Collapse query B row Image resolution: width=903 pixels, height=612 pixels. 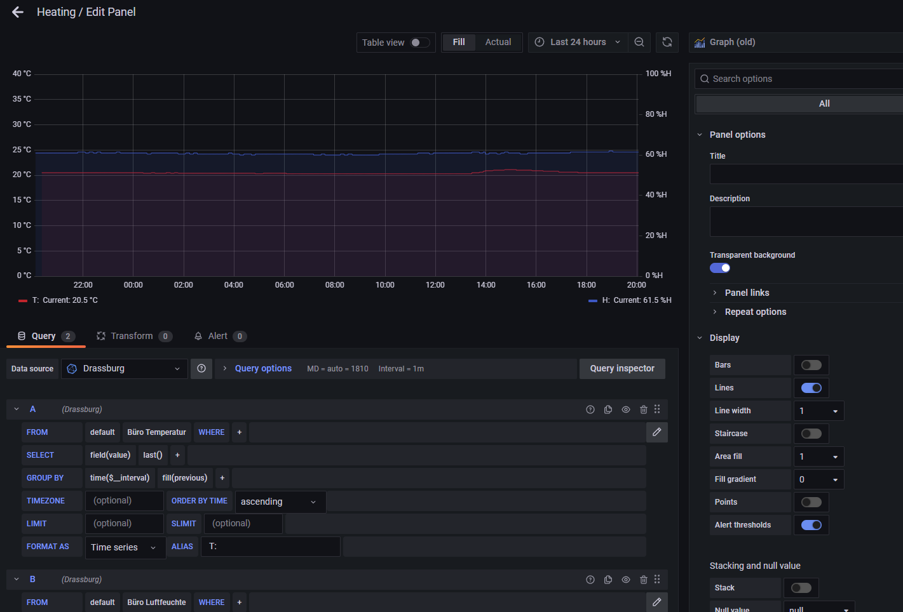17,580
